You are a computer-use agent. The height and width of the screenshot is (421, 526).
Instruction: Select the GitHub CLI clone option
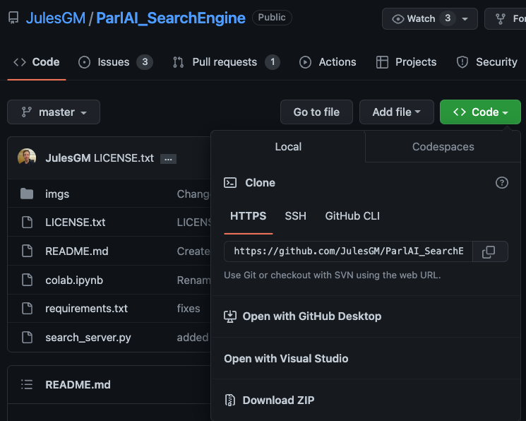coord(352,216)
